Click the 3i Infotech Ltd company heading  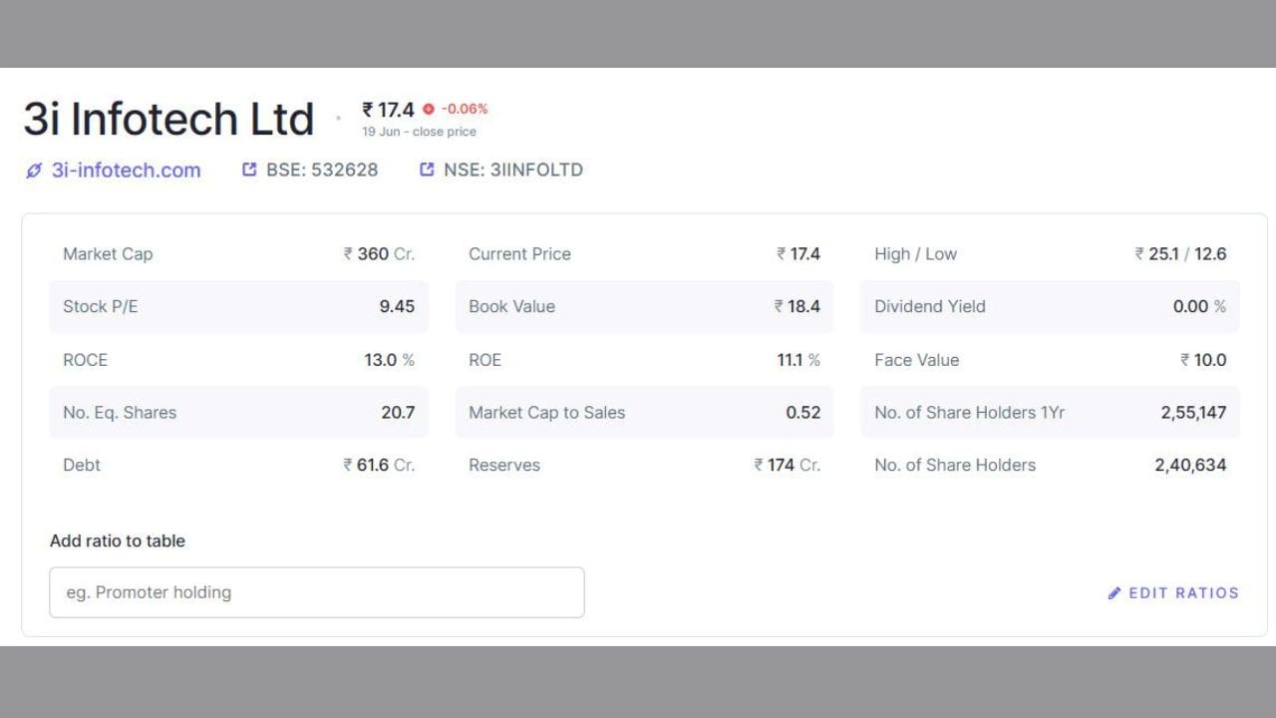[x=168, y=119]
